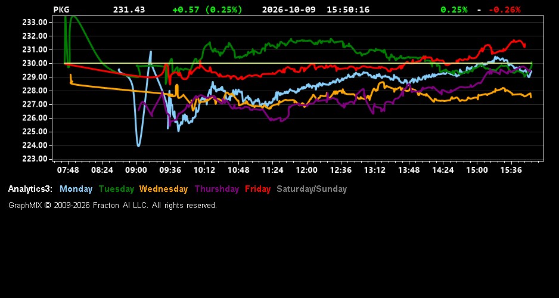Select the Saturday/Sunday legend entry
The image size is (559, 298).
312,189
